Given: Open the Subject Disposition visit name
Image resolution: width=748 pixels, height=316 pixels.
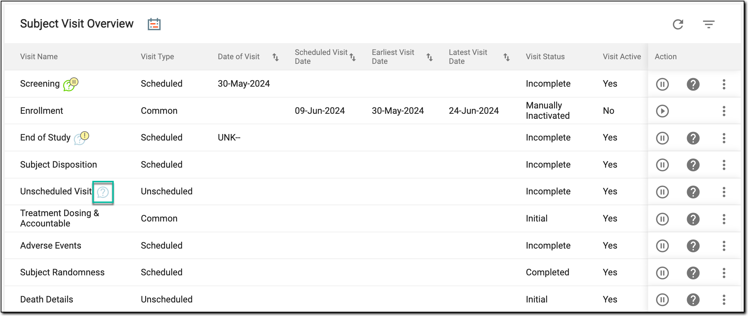Looking at the screenshot, I should 58,165.
